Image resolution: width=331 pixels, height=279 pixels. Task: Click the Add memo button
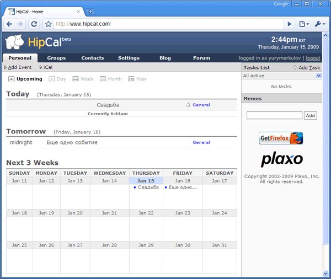[310, 115]
